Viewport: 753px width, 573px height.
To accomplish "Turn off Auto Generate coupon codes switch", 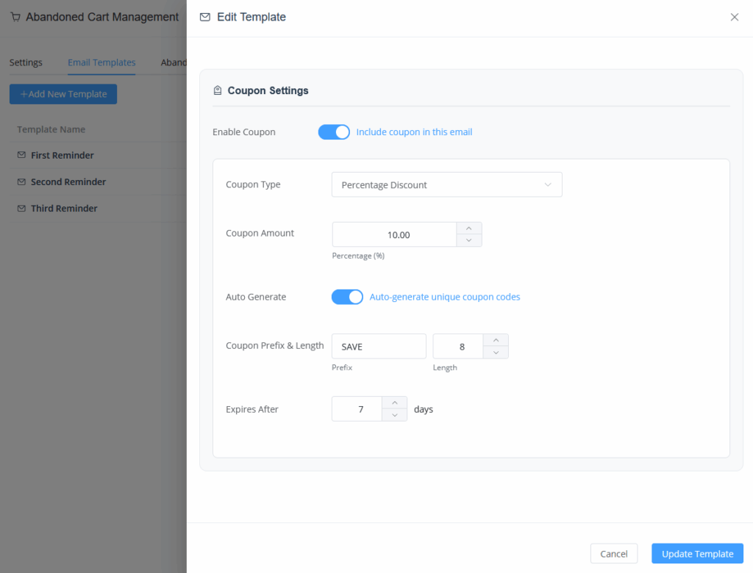I will point(347,297).
